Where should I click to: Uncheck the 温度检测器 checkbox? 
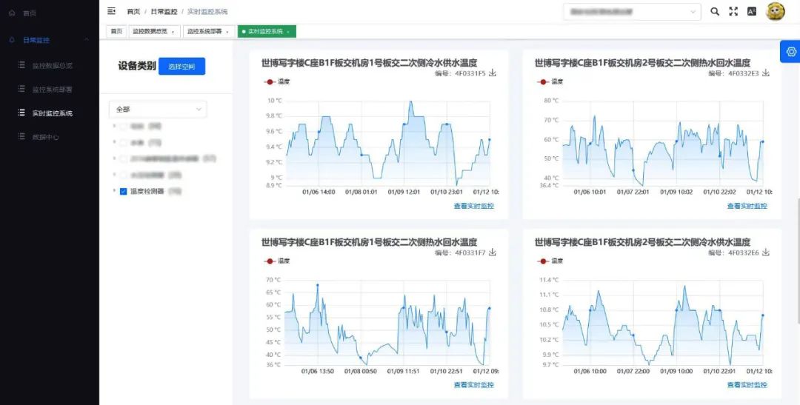[x=123, y=191]
